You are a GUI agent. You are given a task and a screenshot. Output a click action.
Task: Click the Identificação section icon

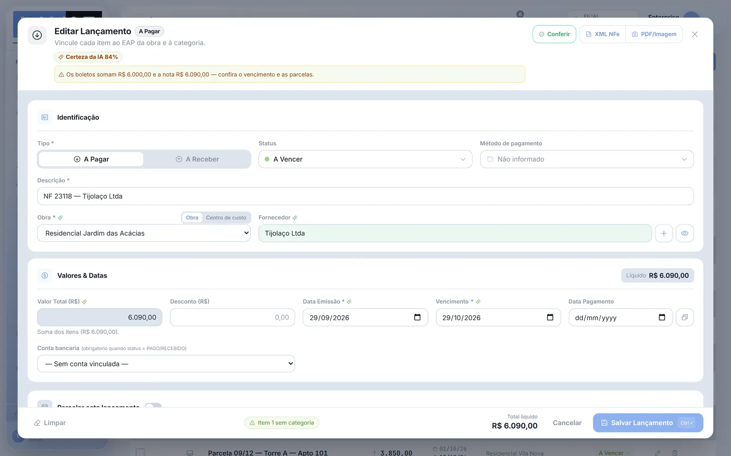45,118
